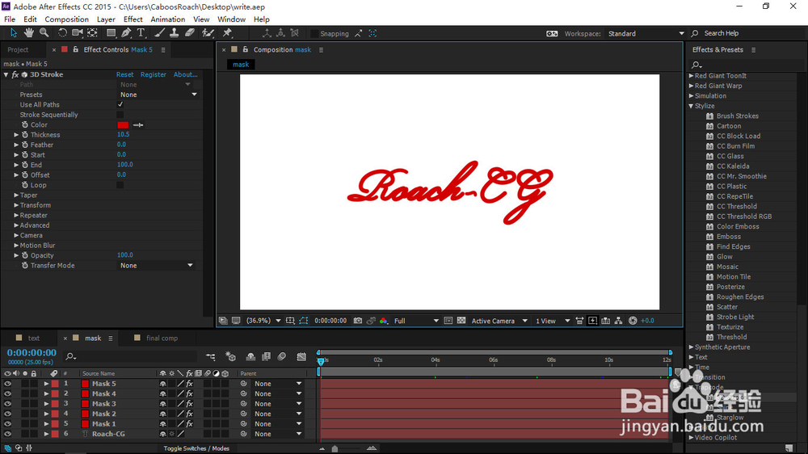The width and height of the screenshot is (808, 454).
Task: Select the Zoom magnifier tool
Action: pyautogui.click(x=44, y=33)
